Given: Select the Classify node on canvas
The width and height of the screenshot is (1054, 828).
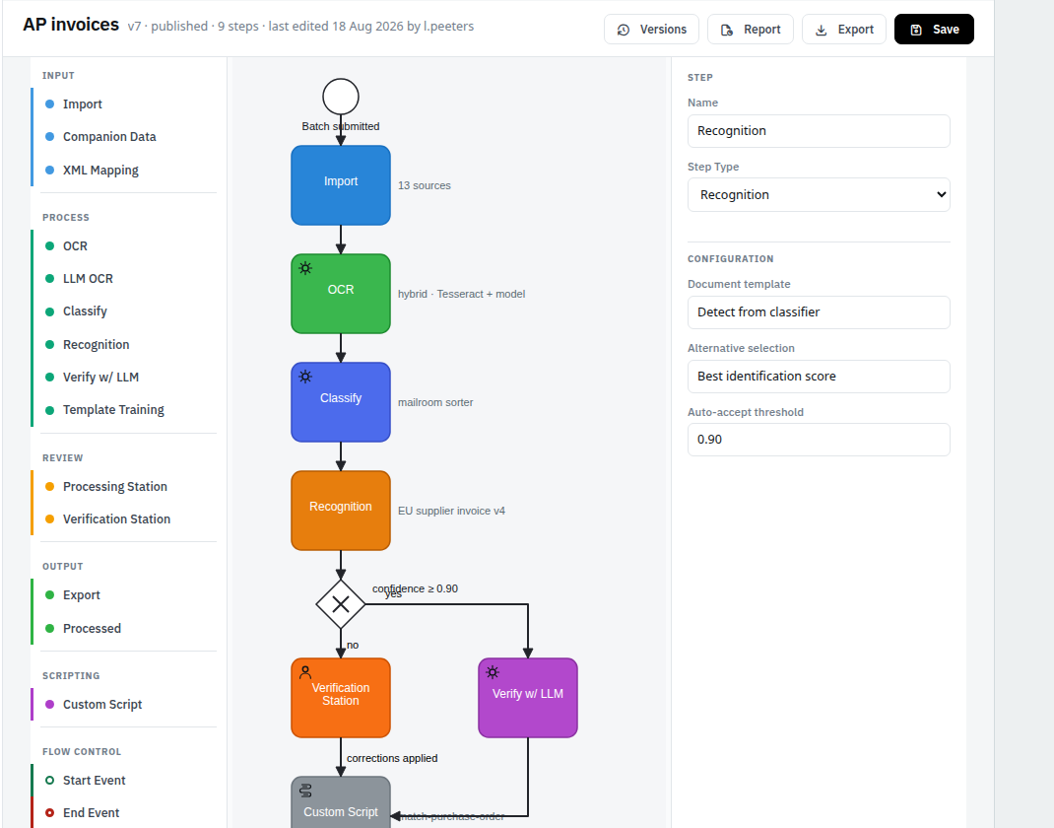Looking at the screenshot, I should point(341,402).
